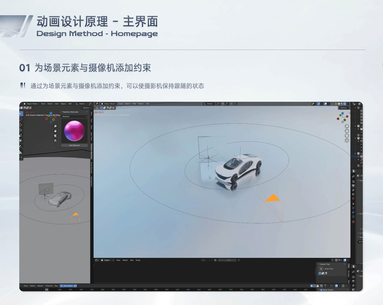Toggle camera view icon in left viewport
Screen dimensions: 383x305
tap(55, 135)
